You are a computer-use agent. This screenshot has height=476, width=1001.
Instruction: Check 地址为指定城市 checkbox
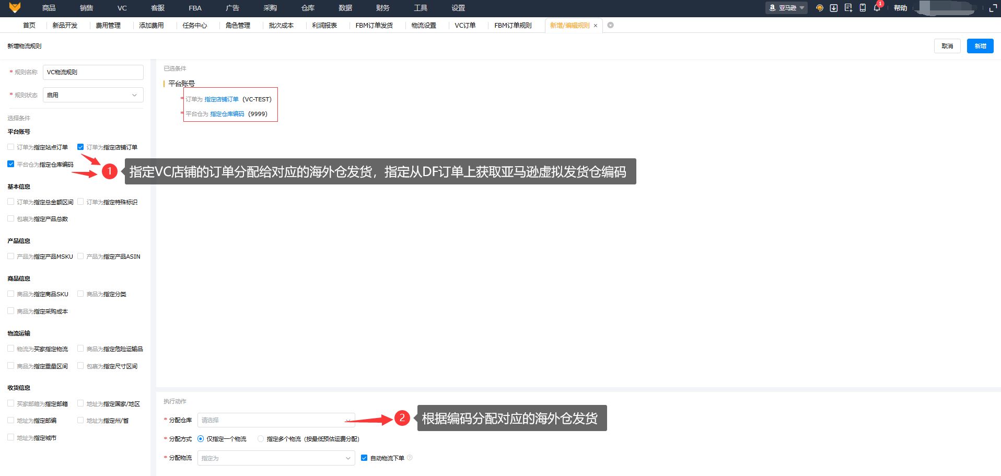point(11,437)
